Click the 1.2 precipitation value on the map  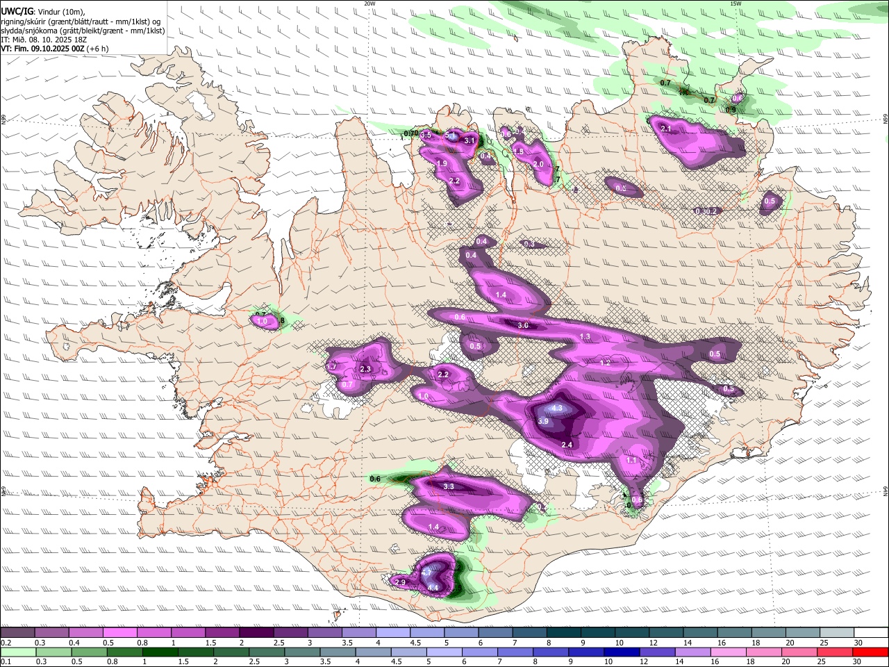(x=605, y=363)
